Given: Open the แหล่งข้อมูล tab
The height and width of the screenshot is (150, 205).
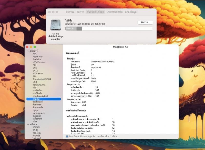Looking at the screenshot, I should tap(131, 12).
